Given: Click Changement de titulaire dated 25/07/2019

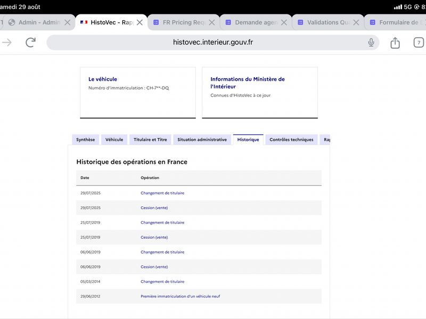Looking at the screenshot, I should tap(162, 223).
